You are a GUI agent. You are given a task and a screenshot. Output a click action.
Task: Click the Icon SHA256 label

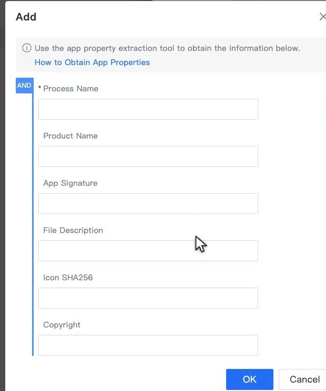point(68,277)
